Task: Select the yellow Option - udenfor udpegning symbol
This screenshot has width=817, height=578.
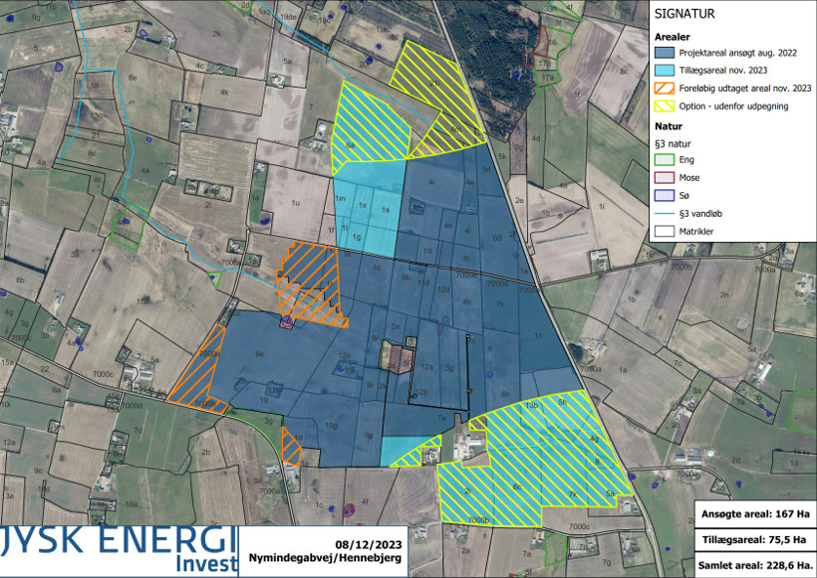Action: (663, 104)
